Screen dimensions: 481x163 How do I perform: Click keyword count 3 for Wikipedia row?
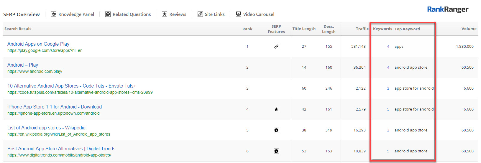coord(388,130)
